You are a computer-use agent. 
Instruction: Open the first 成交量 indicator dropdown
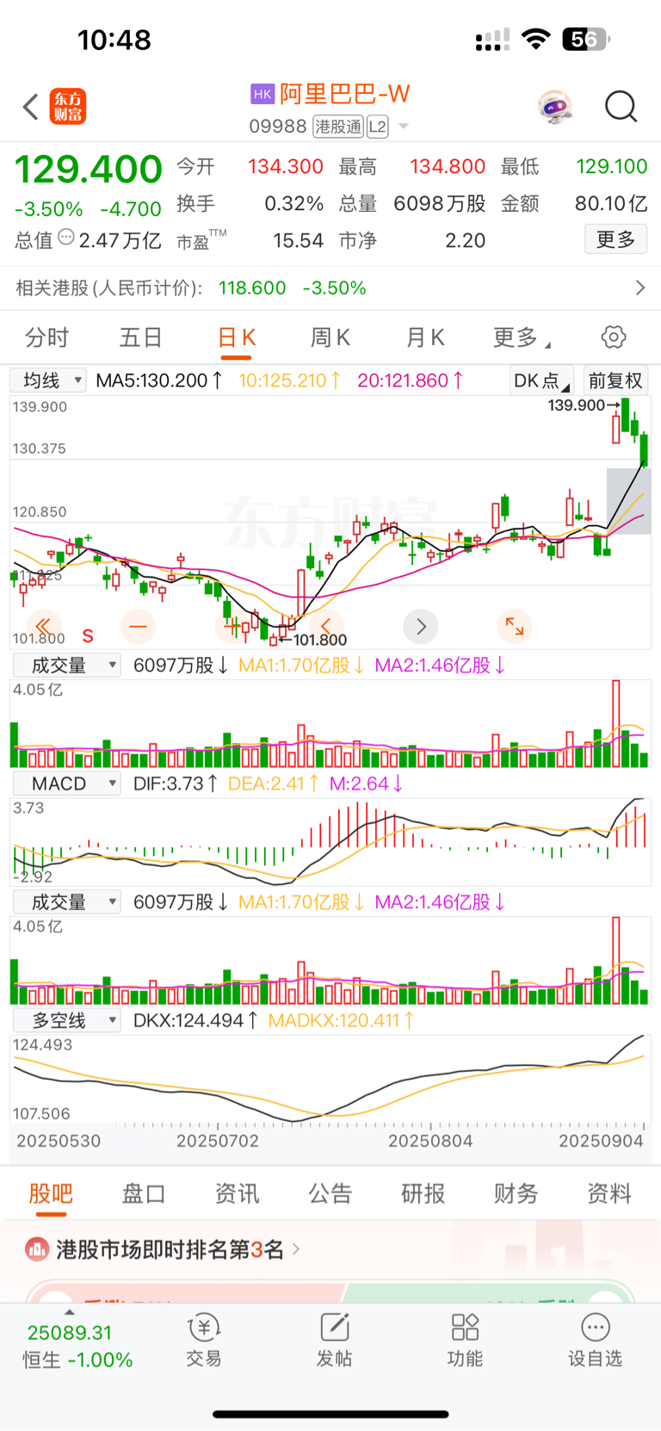pyautogui.click(x=66, y=665)
